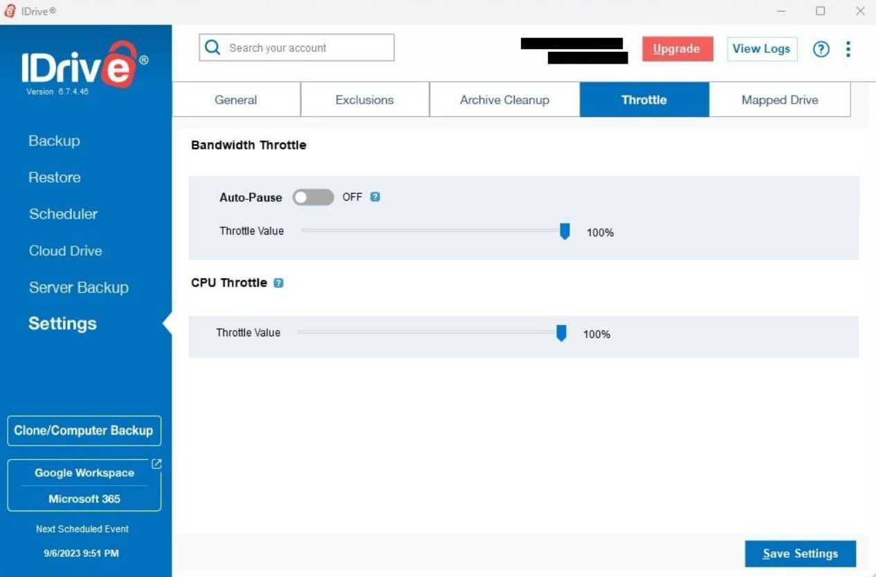Select the Throttle tab
The image size is (876, 577).
click(644, 100)
